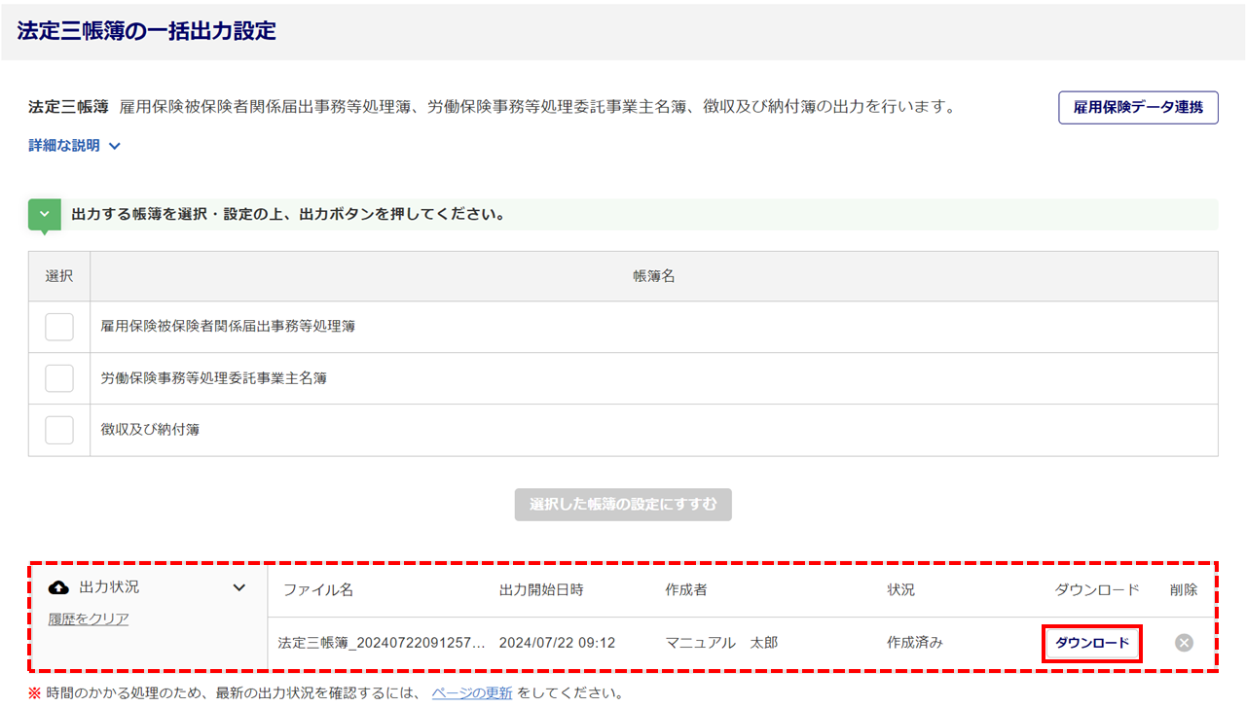Screen dimensions: 1246x707
Task: Click the 出力開始日時 column header
Action: [541, 590]
